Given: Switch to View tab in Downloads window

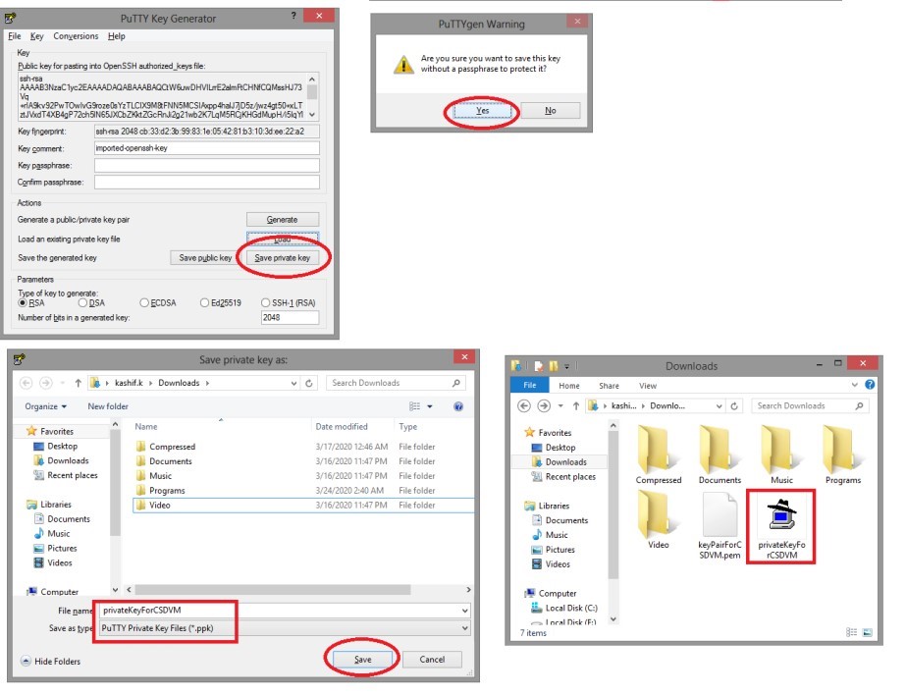Looking at the screenshot, I should coord(648,386).
